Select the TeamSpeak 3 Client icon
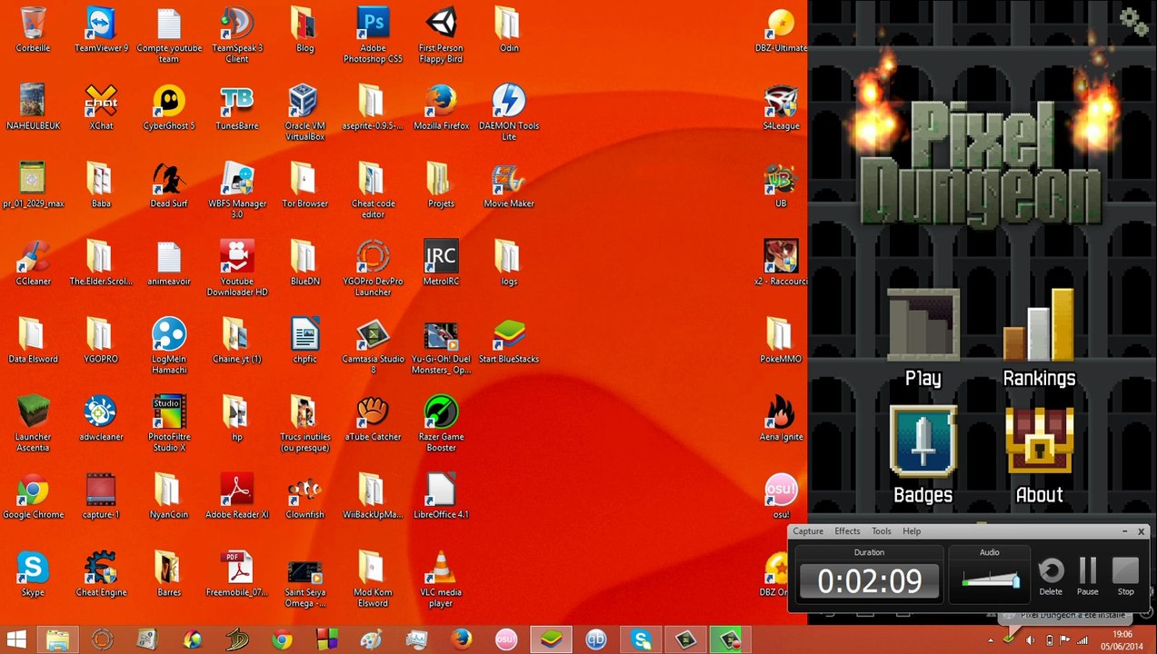 point(236,25)
